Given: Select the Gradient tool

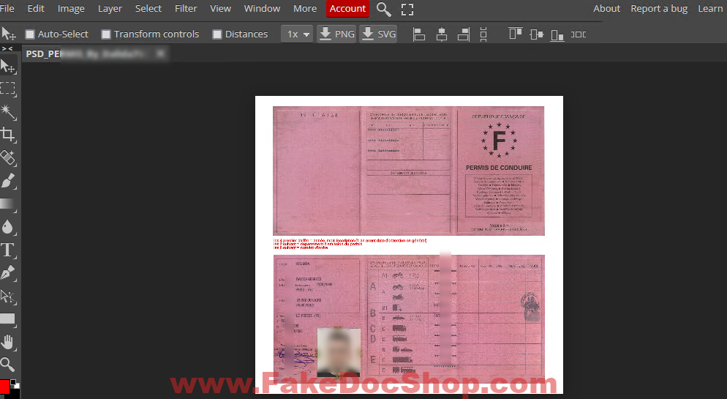Looking at the screenshot, I should 8,204.
